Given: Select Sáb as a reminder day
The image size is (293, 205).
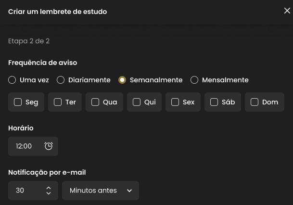Looking at the screenshot, I should [x=214, y=102].
